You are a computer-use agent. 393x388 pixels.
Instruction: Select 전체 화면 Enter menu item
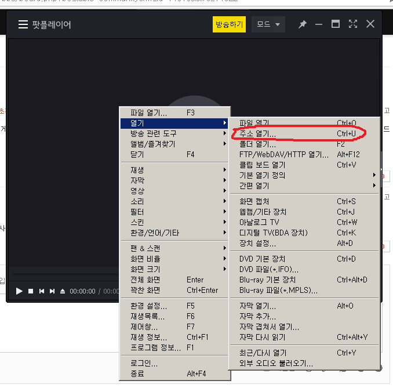tap(174, 280)
